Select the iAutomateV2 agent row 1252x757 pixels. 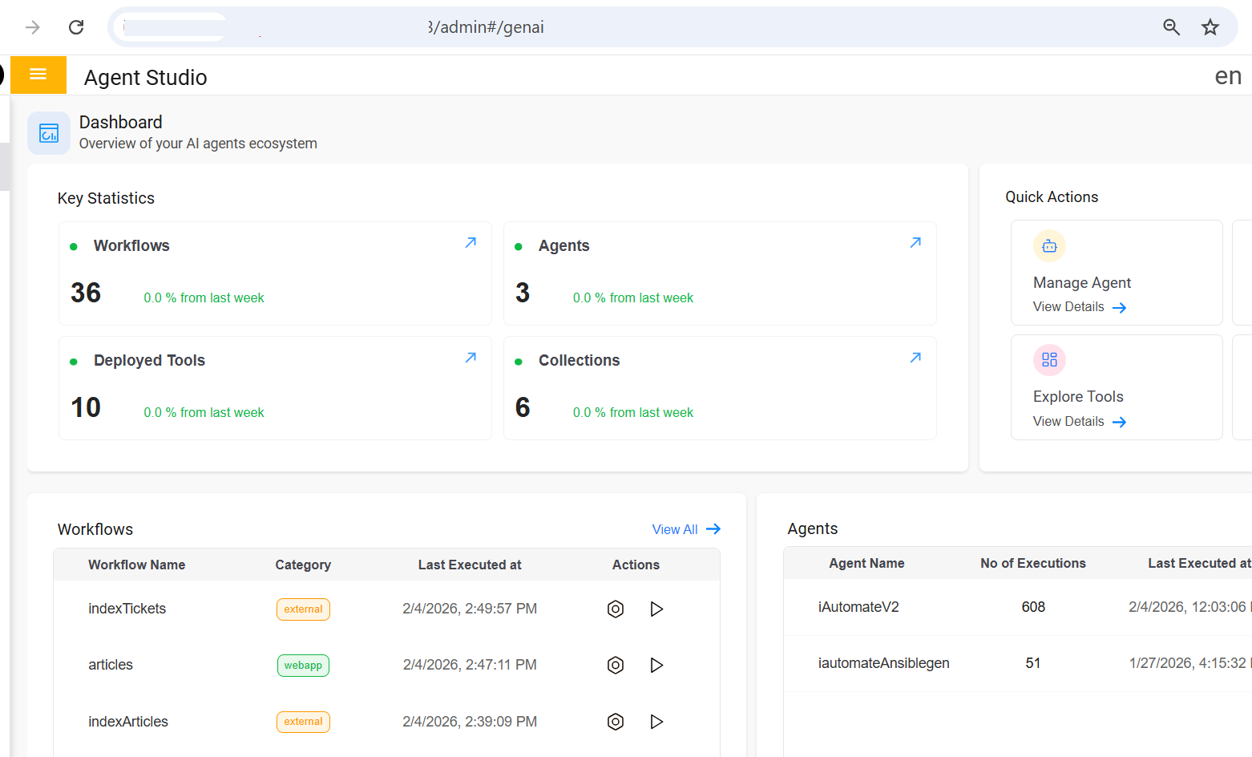[858, 607]
